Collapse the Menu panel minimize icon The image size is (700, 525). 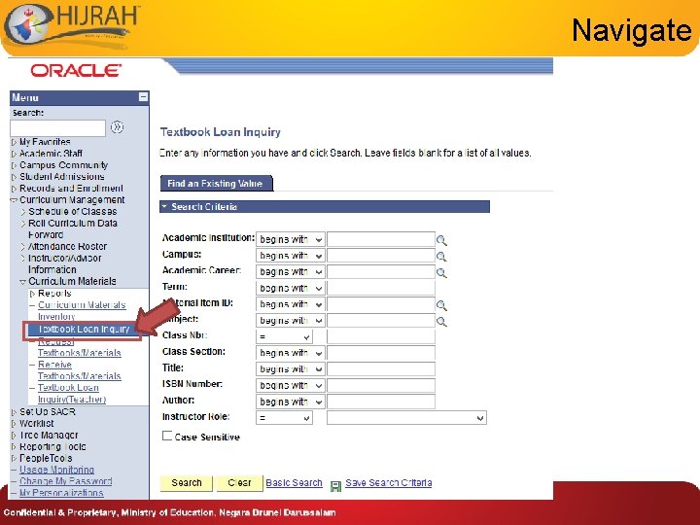(x=143, y=97)
